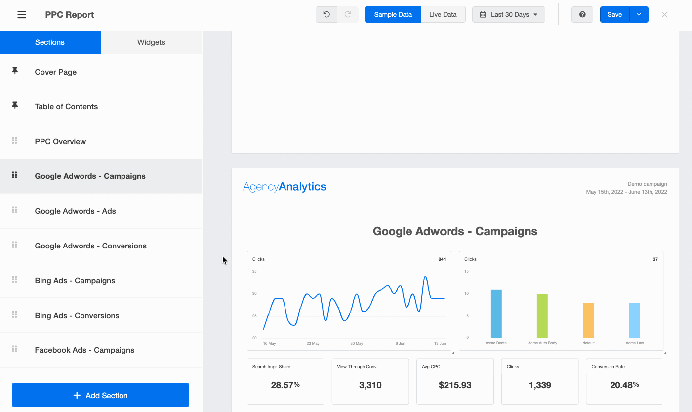
Task: Open the help question mark icon
Action: coord(582,14)
